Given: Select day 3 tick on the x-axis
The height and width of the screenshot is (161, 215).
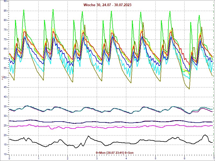Looking at the screenshot, I should 97,158.
